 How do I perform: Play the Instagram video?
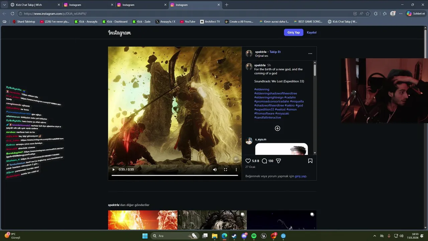pos(114,169)
